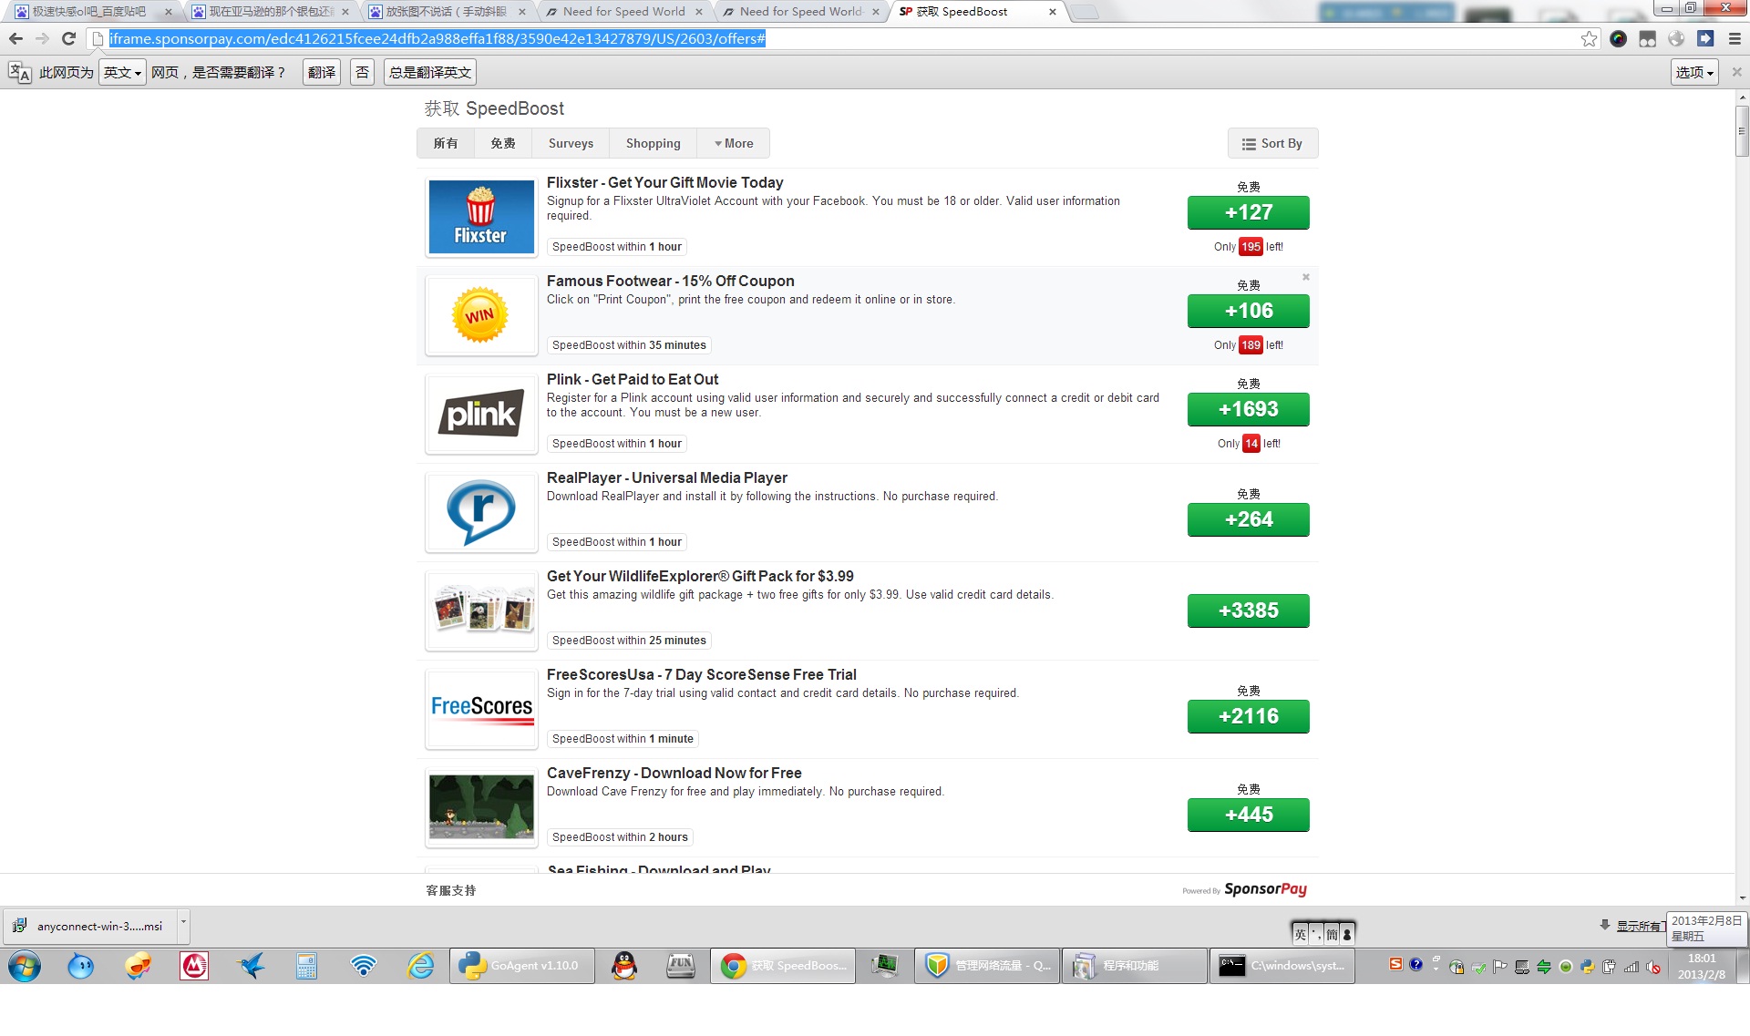Click the browser reload icon
This screenshot has width=1750, height=1036.
(x=68, y=38)
